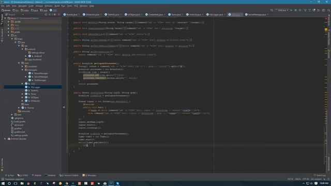Toggle the Structure side tool window tab
The image size is (331, 186).
click(2, 36)
